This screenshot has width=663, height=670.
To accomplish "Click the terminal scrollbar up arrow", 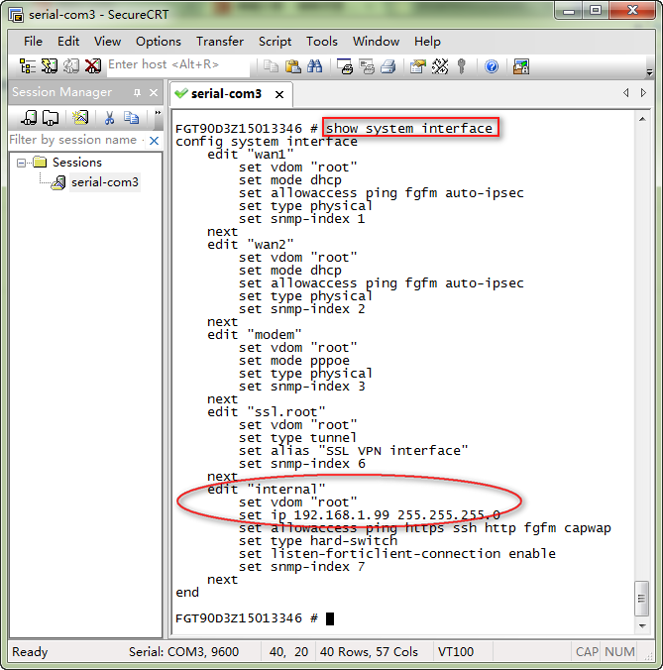I will point(642,119).
